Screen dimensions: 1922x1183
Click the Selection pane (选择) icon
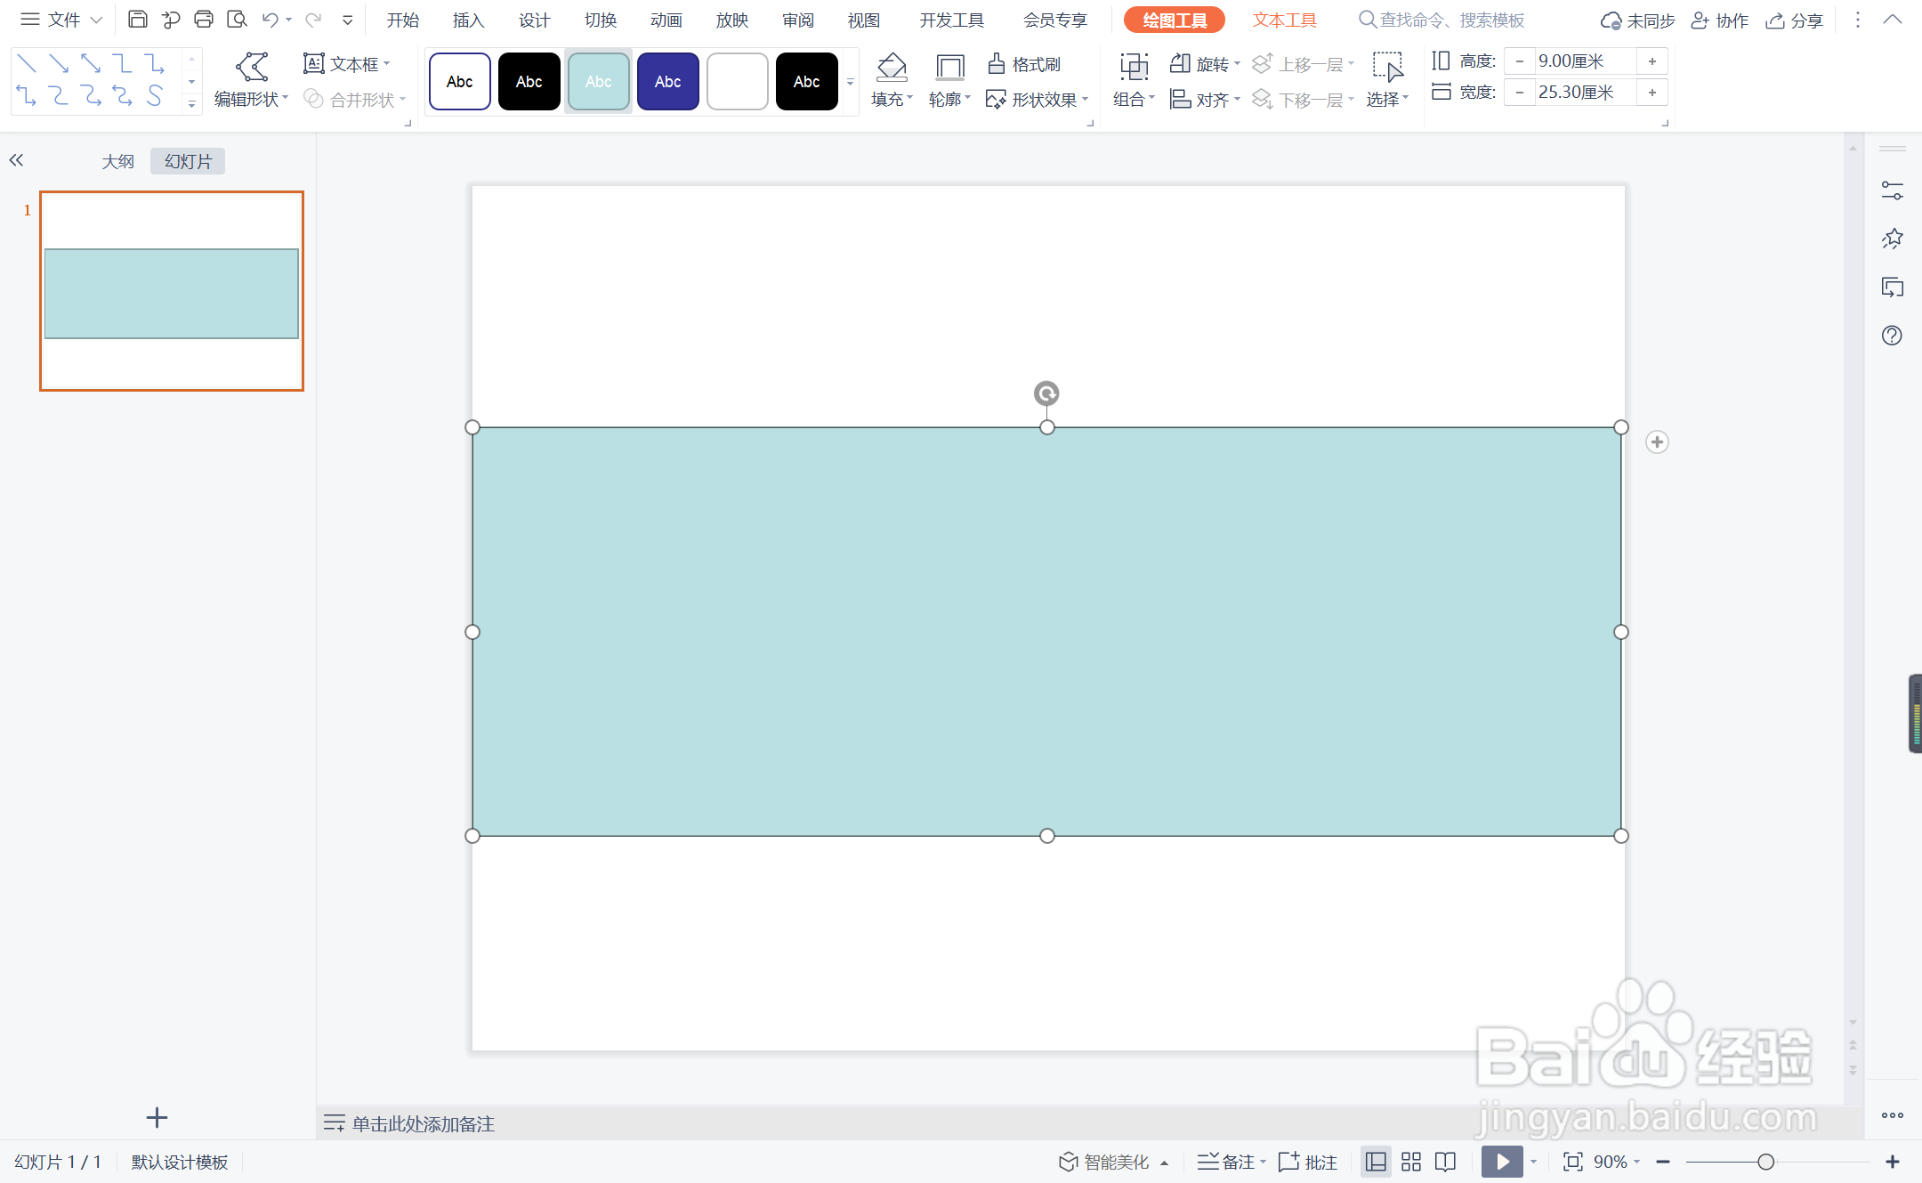pos(1387,67)
